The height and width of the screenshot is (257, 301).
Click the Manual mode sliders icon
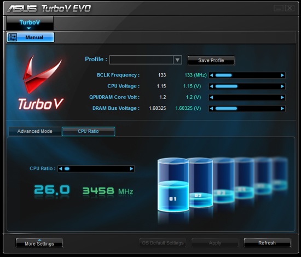13,37
